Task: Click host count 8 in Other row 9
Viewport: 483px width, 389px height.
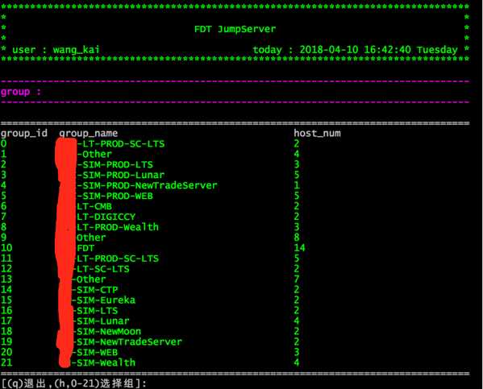Action: 297,238
